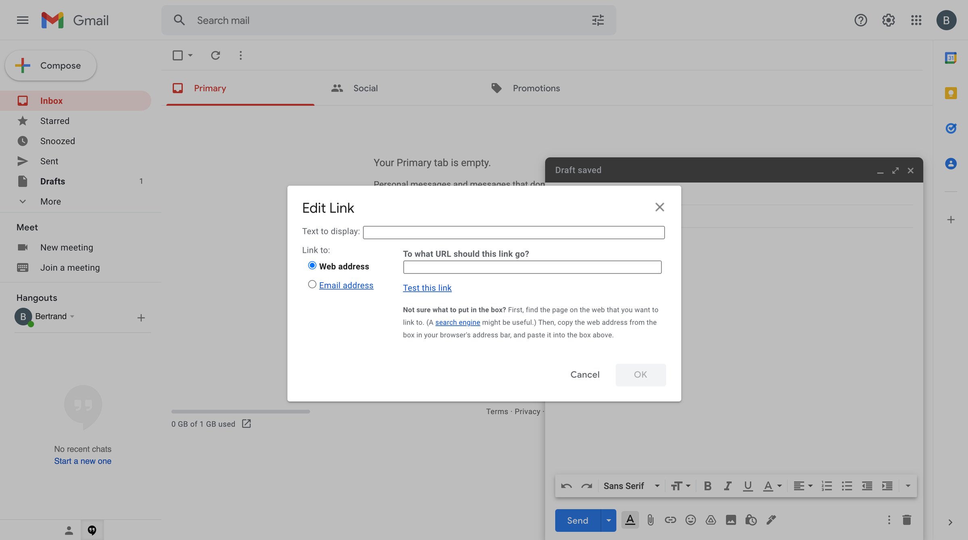
Task: Insert files using Drive
Action: pos(711,520)
